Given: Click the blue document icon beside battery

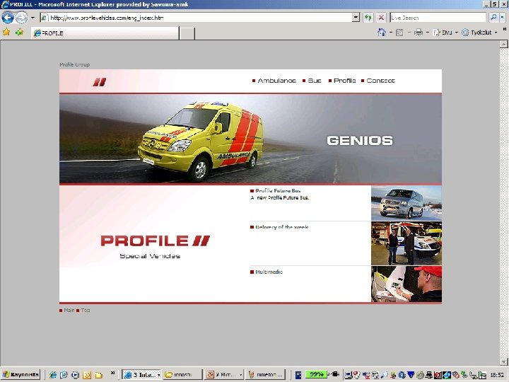Looking at the screenshot, I should click(x=298, y=375).
